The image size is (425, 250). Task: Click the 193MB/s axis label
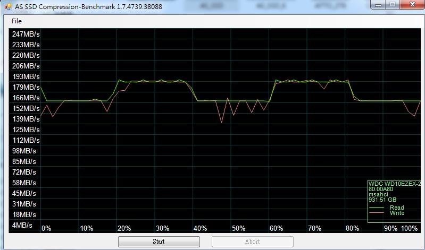point(26,76)
